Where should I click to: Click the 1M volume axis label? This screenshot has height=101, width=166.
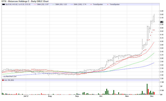(161, 86)
